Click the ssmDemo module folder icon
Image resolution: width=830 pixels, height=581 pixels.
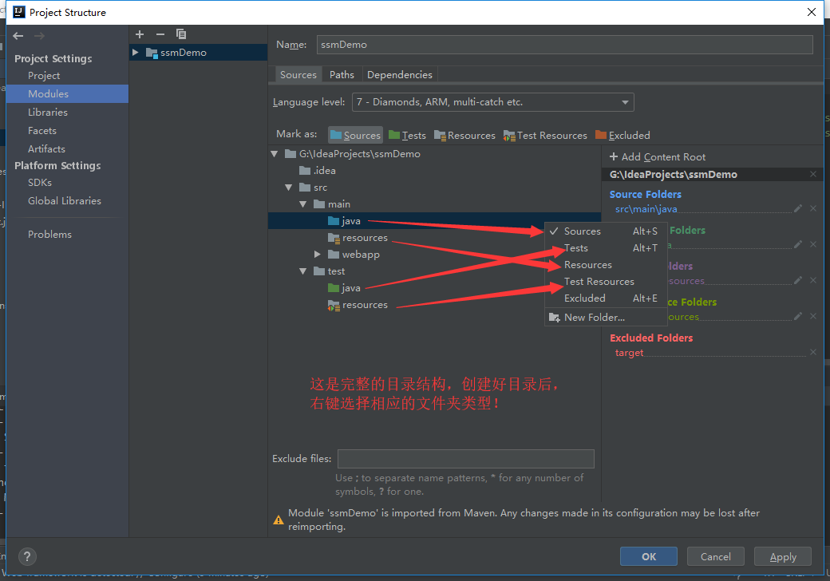pos(152,53)
